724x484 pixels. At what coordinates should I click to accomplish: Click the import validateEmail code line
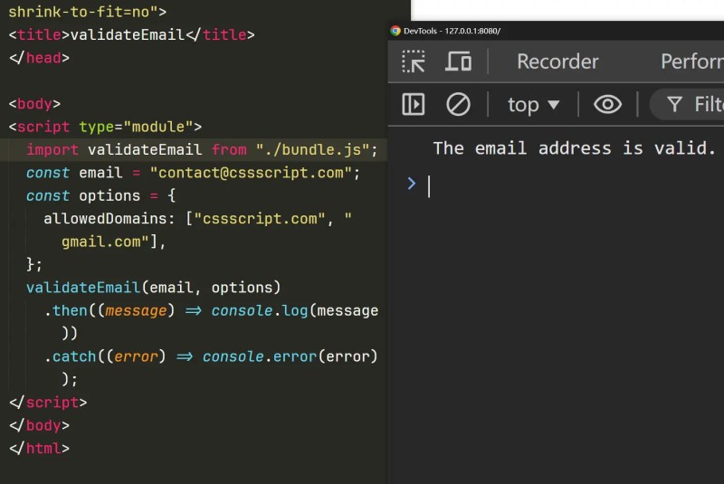[x=202, y=149]
